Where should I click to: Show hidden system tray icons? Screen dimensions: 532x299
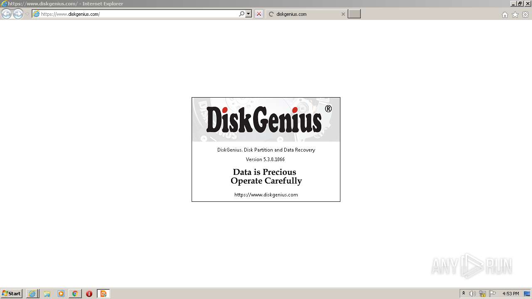click(x=463, y=294)
